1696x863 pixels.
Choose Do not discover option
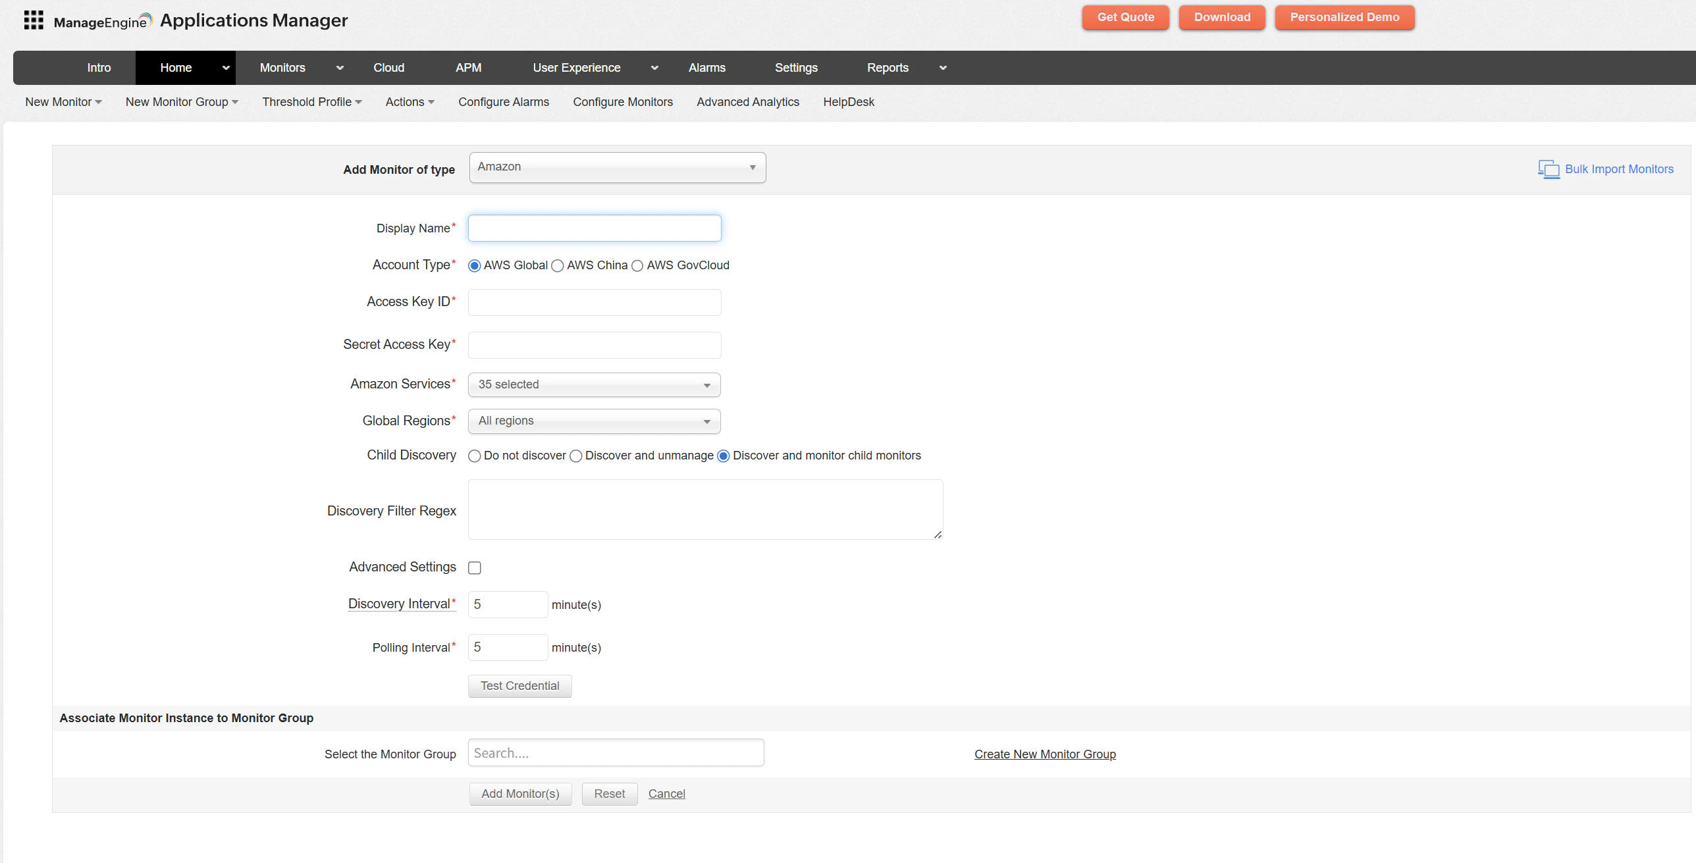tap(474, 456)
